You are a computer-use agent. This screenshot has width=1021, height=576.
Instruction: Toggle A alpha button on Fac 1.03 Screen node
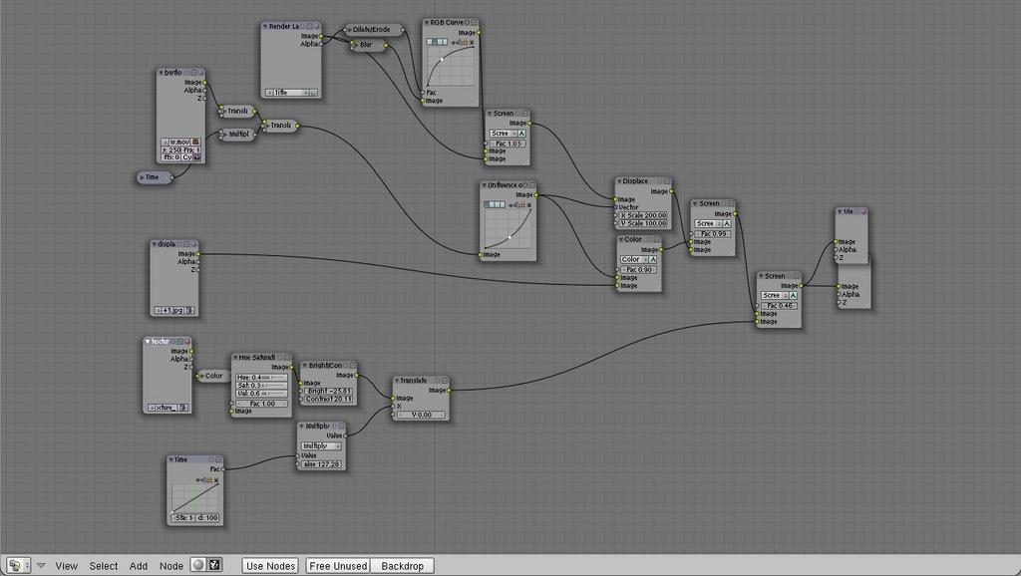(521, 133)
